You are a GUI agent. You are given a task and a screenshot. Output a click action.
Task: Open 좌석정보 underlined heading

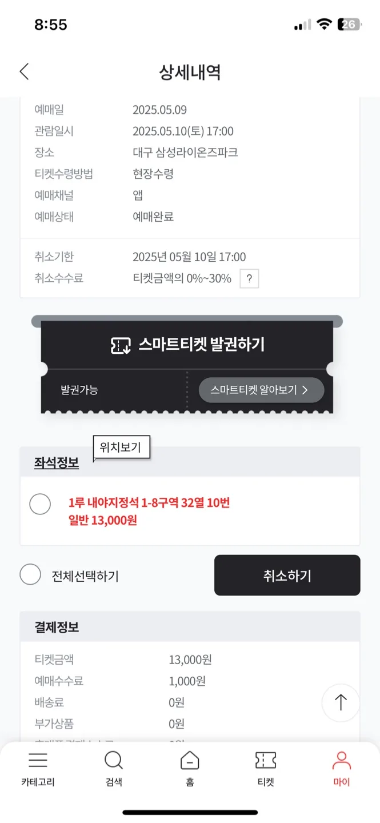click(x=57, y=463)
